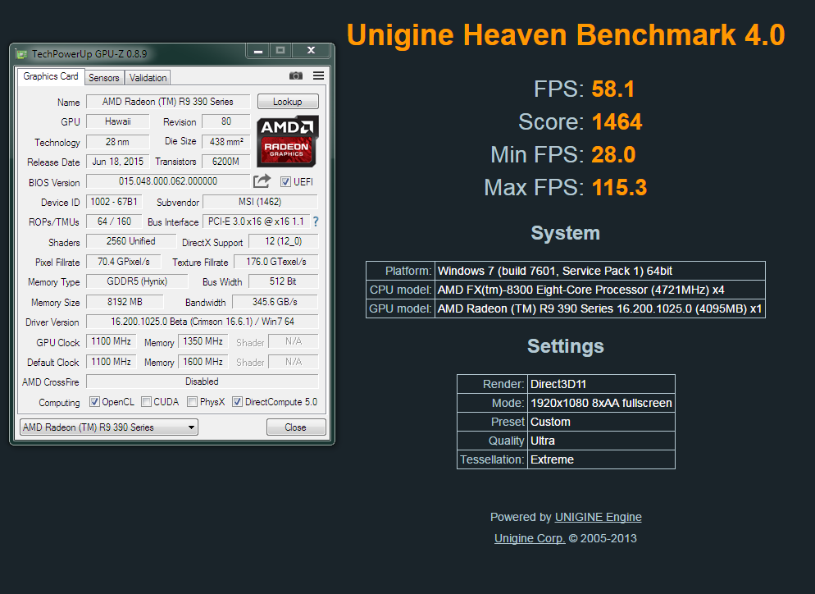Image resolution: width=815 pixels, height=594 pixels.
Task: Toggle the PhysX checkbox
Action: tap(193, 401)
